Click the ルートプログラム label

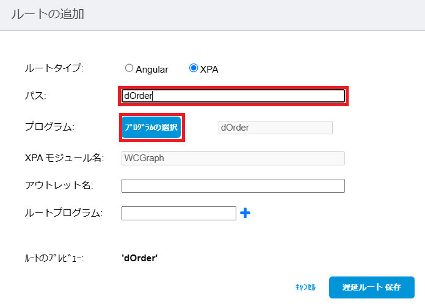point(64,213)
